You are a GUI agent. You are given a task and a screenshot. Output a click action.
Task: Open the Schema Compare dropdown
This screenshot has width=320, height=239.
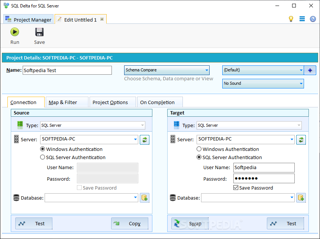point(167,70)
